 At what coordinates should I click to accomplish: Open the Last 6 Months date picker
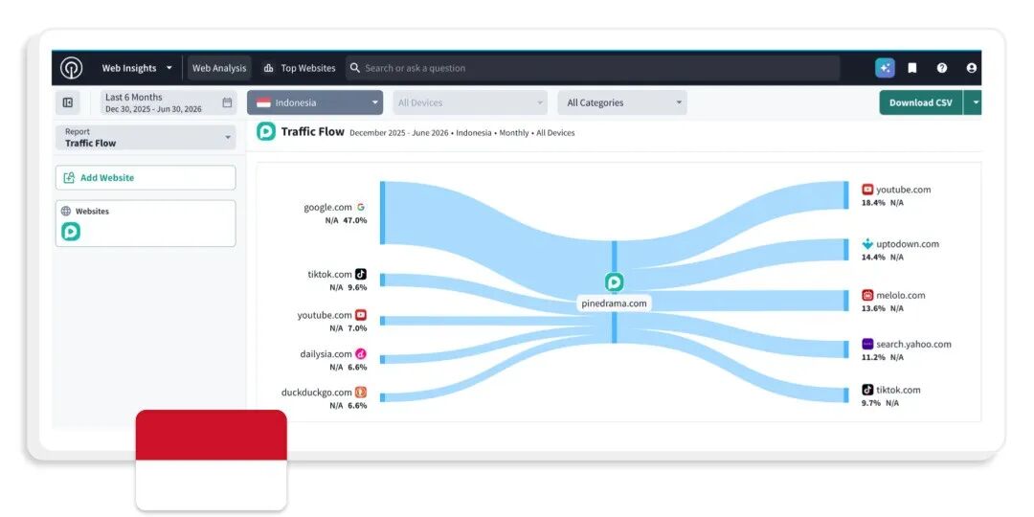[x=169, y=102]
